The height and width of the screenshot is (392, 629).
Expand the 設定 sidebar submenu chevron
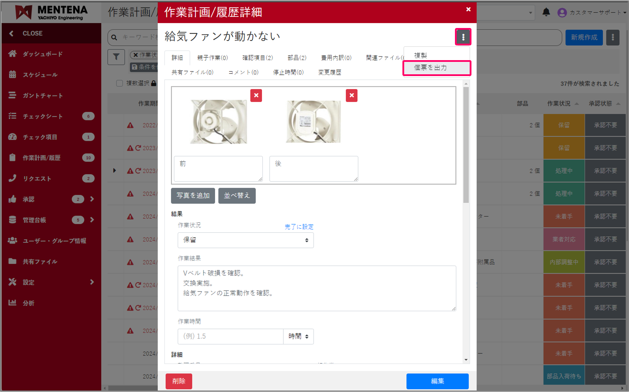[92, 282]
